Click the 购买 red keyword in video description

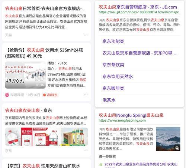(83, 80)
